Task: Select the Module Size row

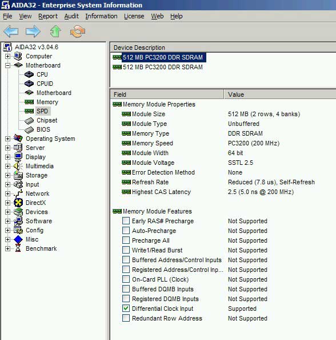Action: (x=223, y=114)
